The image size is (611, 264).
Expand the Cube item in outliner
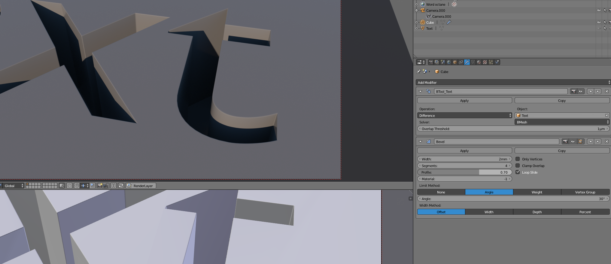click(416, 22)
